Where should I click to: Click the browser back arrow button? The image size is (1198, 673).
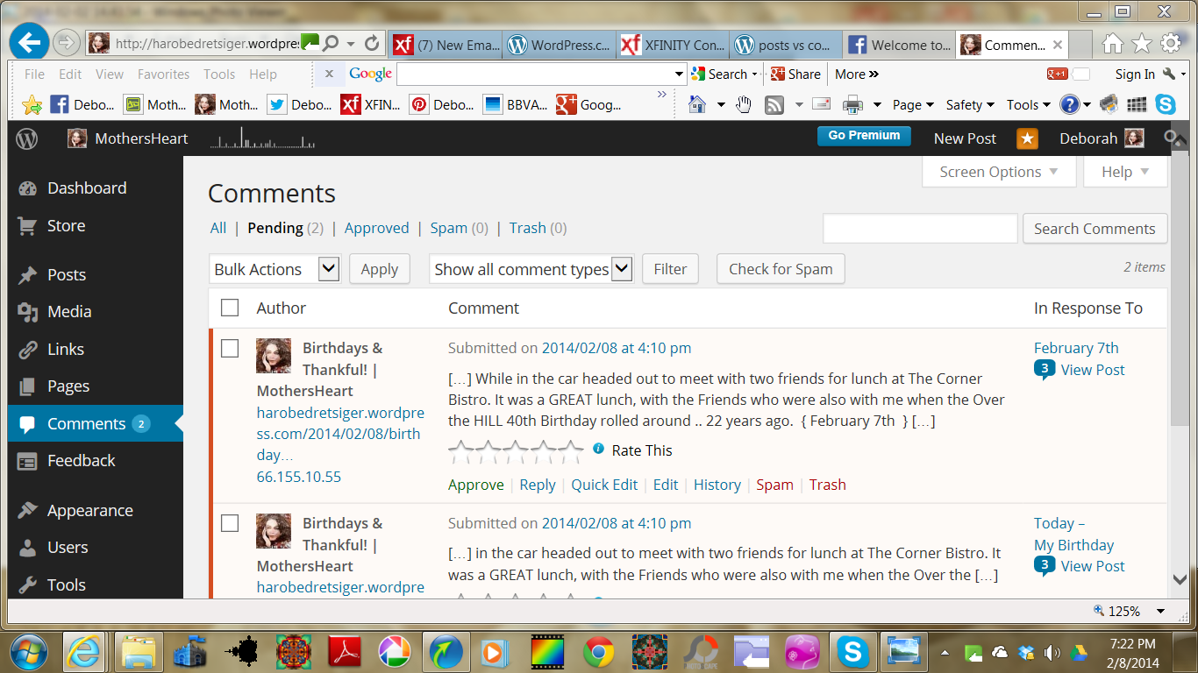coord(30,42)
